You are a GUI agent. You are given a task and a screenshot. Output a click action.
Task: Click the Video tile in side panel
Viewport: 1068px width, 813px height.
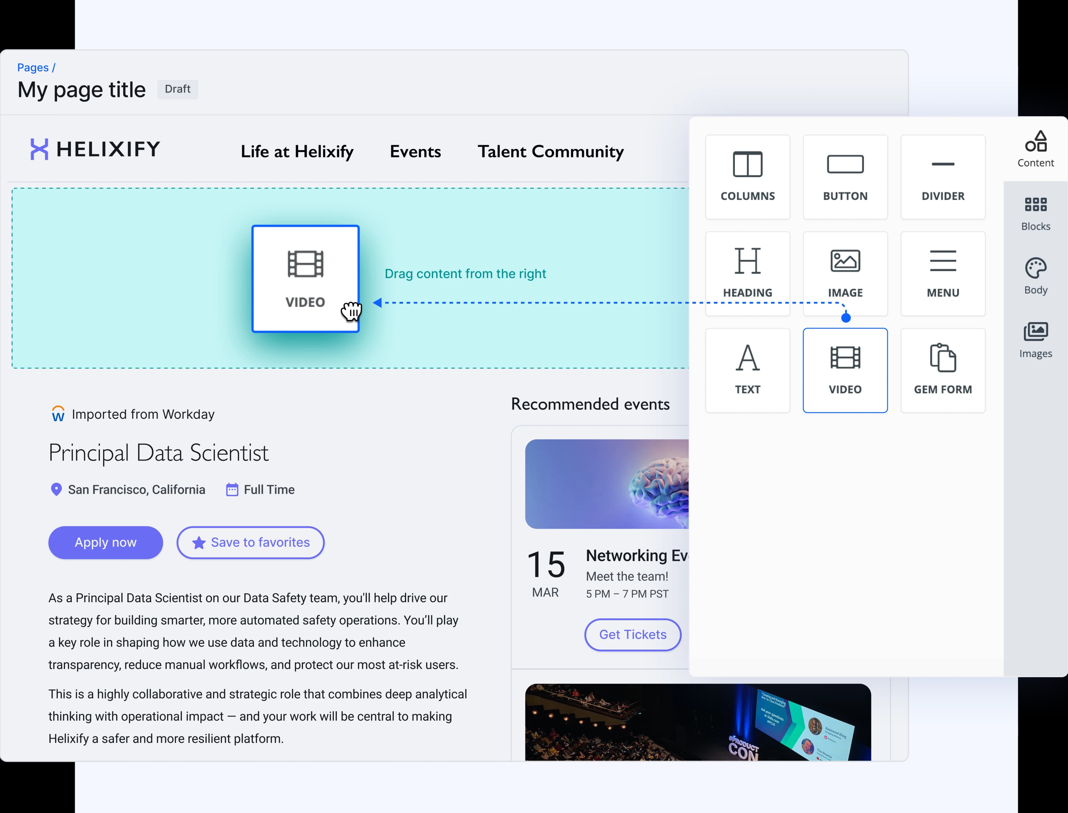click(845, 370)
